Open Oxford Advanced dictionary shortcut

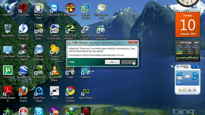tap(39, 53)
